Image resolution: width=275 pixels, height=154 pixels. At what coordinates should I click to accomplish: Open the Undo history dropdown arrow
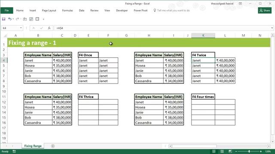13,19
